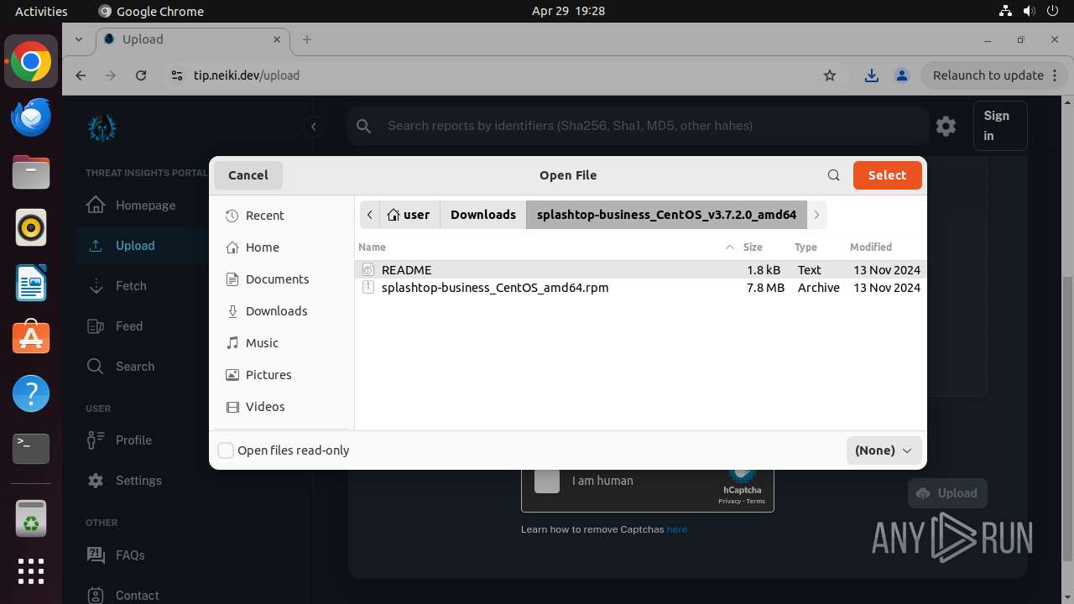Screen dimensions: 1074x604
Task: Open Upload in portal sidebar
Action: coord(143,246)
